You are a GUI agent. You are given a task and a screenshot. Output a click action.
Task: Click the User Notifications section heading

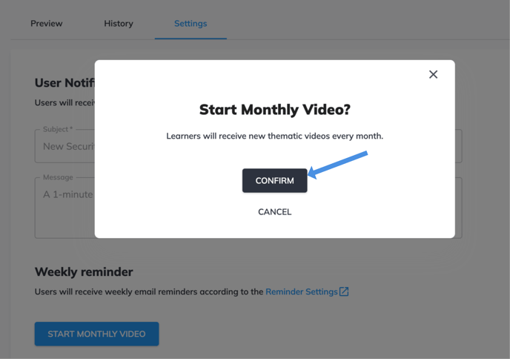click(64, 83)
